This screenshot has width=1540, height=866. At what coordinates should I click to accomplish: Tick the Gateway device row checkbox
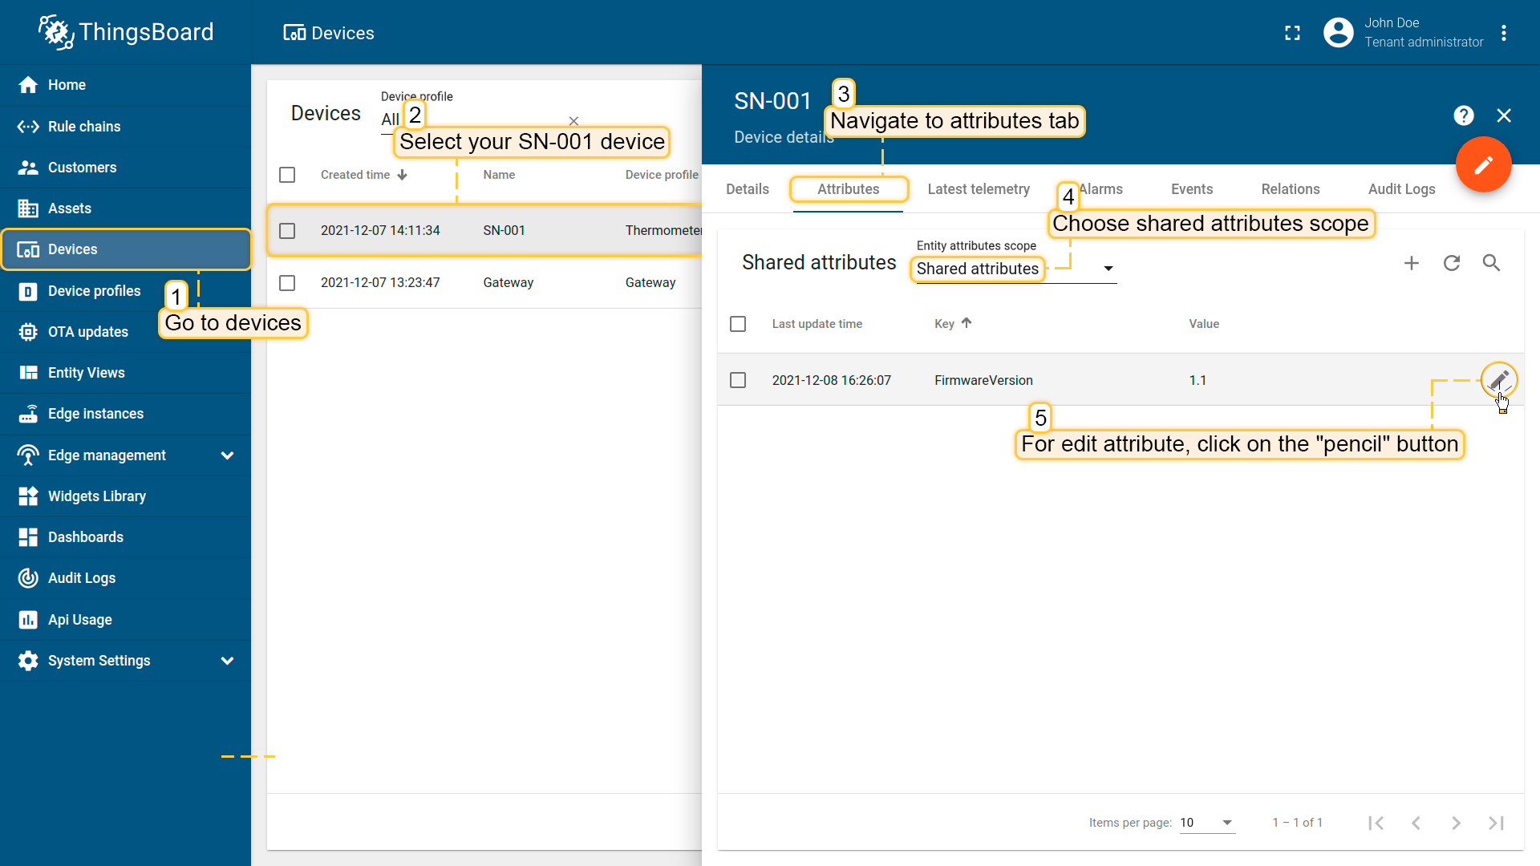(287, 283)
